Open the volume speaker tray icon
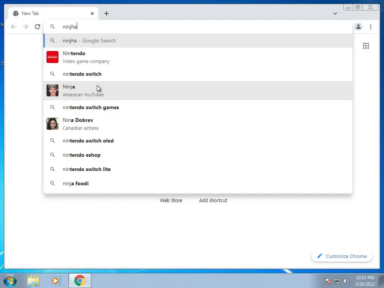 point(346,281)
